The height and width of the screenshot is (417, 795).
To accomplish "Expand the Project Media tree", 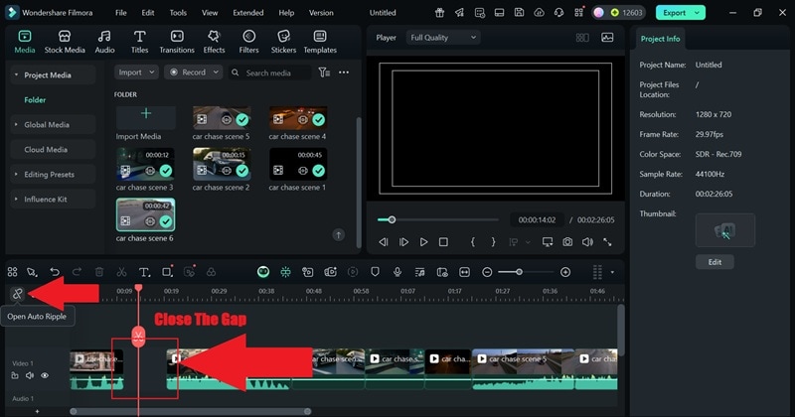I will (16, 75).
